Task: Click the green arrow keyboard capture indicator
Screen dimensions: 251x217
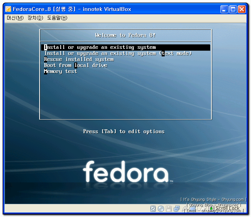Action: click(x=211, y=208)
